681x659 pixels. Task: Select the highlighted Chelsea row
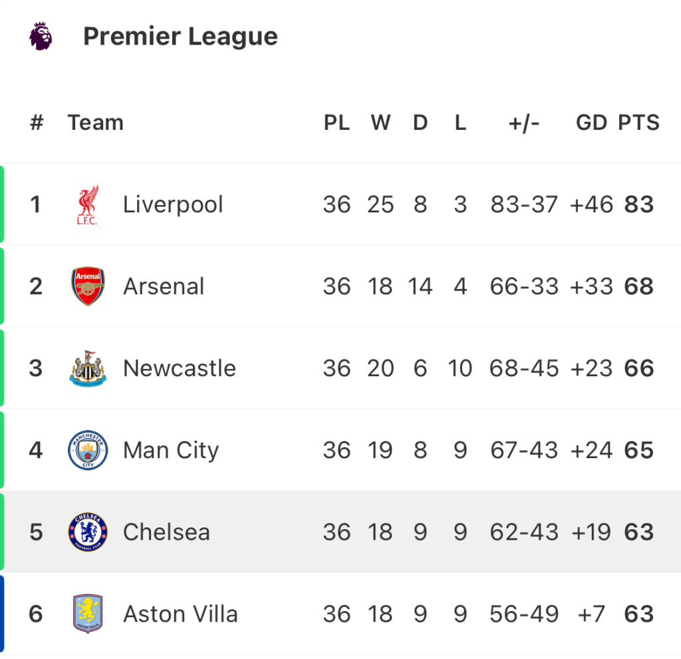[340, 532]
